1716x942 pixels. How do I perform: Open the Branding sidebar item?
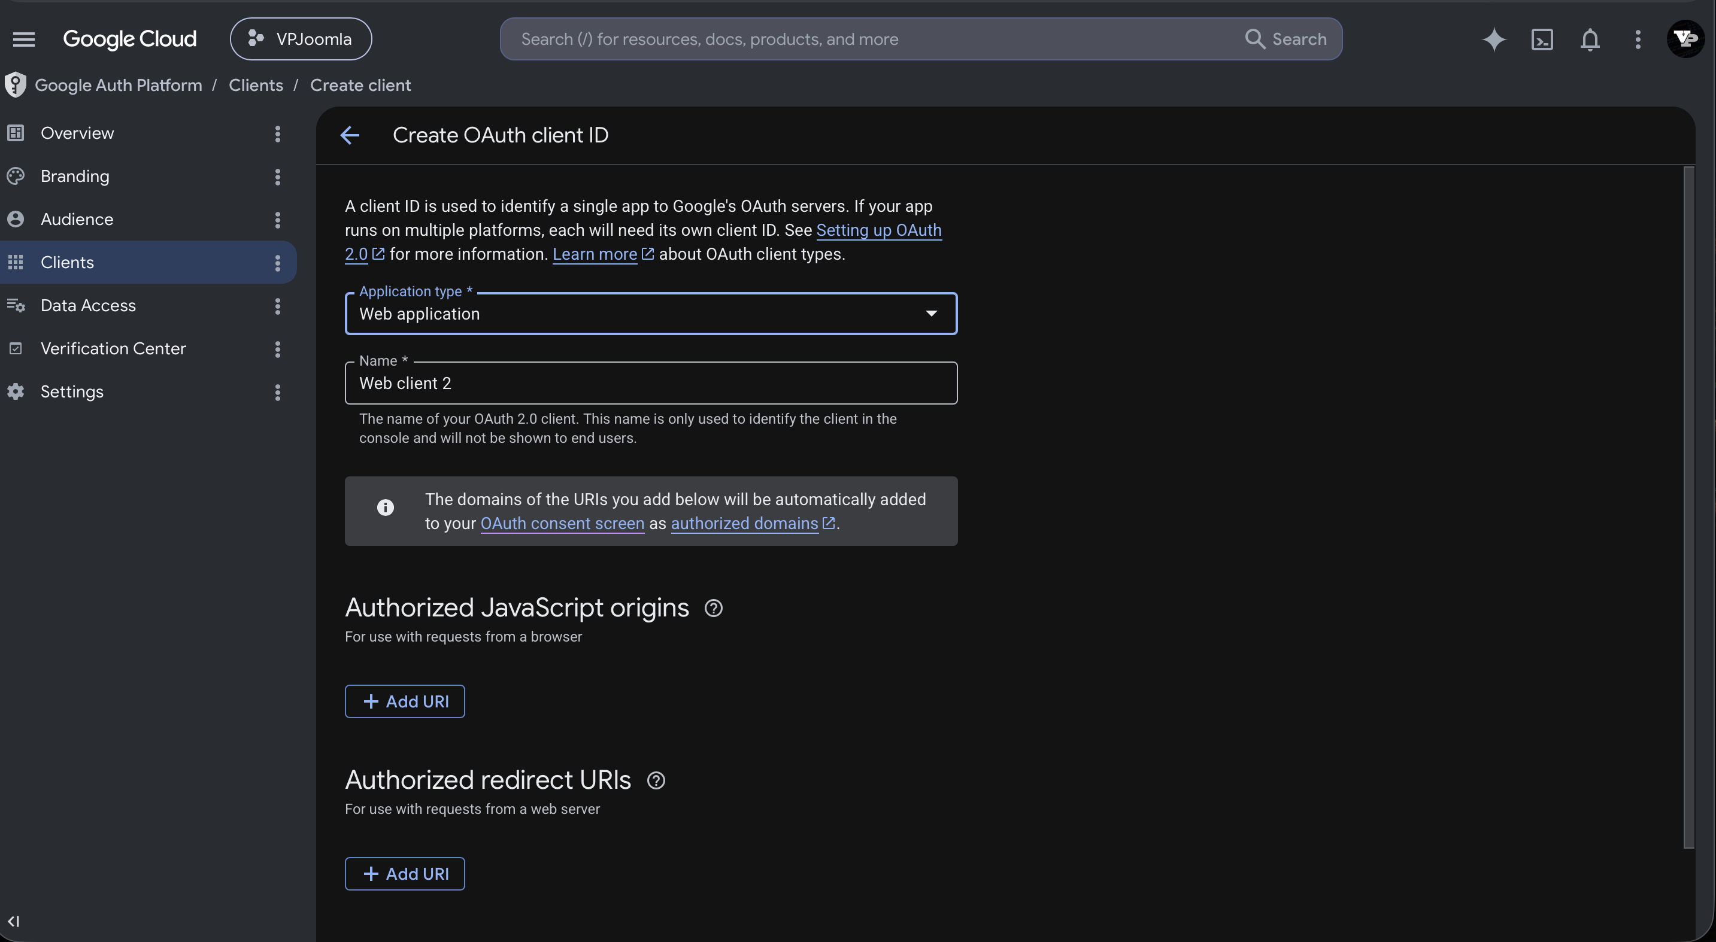point(75,177)
